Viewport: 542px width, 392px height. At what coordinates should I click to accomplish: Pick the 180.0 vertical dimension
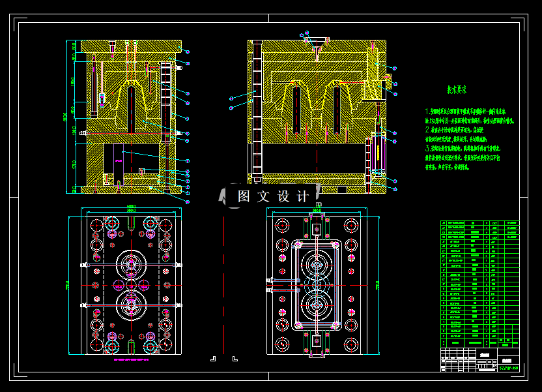(x=73, y=82)
